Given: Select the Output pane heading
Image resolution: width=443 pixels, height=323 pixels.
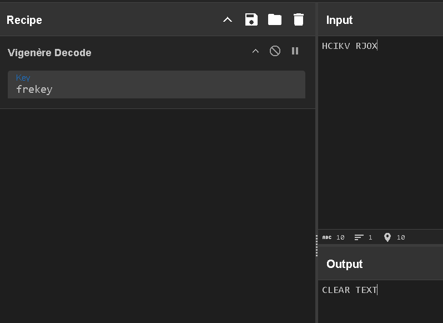Looking at the screenshot, I should (344, 264).
